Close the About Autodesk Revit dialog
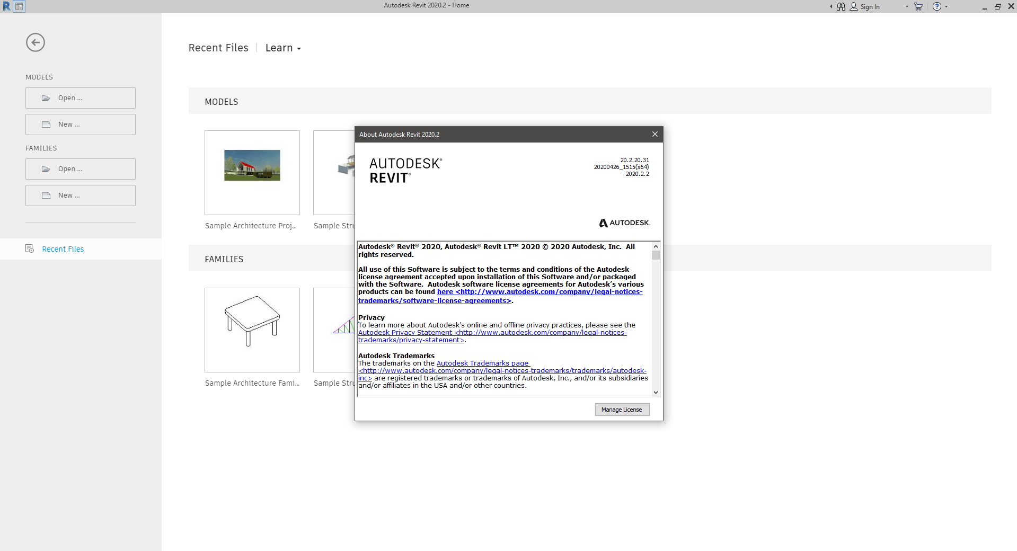The width and height of the screenshot is (1017, 551). pos(655,134)
